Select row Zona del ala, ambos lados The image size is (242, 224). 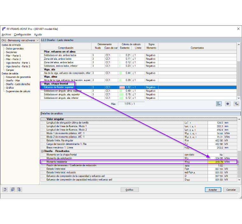click(x=139, y=59)
